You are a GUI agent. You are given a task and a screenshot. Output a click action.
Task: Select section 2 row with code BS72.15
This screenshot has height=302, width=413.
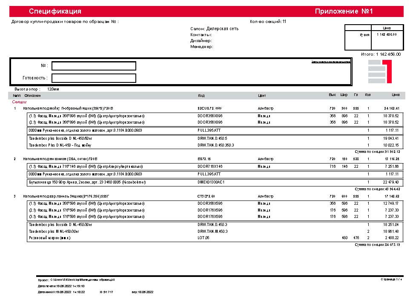point(204,159)
